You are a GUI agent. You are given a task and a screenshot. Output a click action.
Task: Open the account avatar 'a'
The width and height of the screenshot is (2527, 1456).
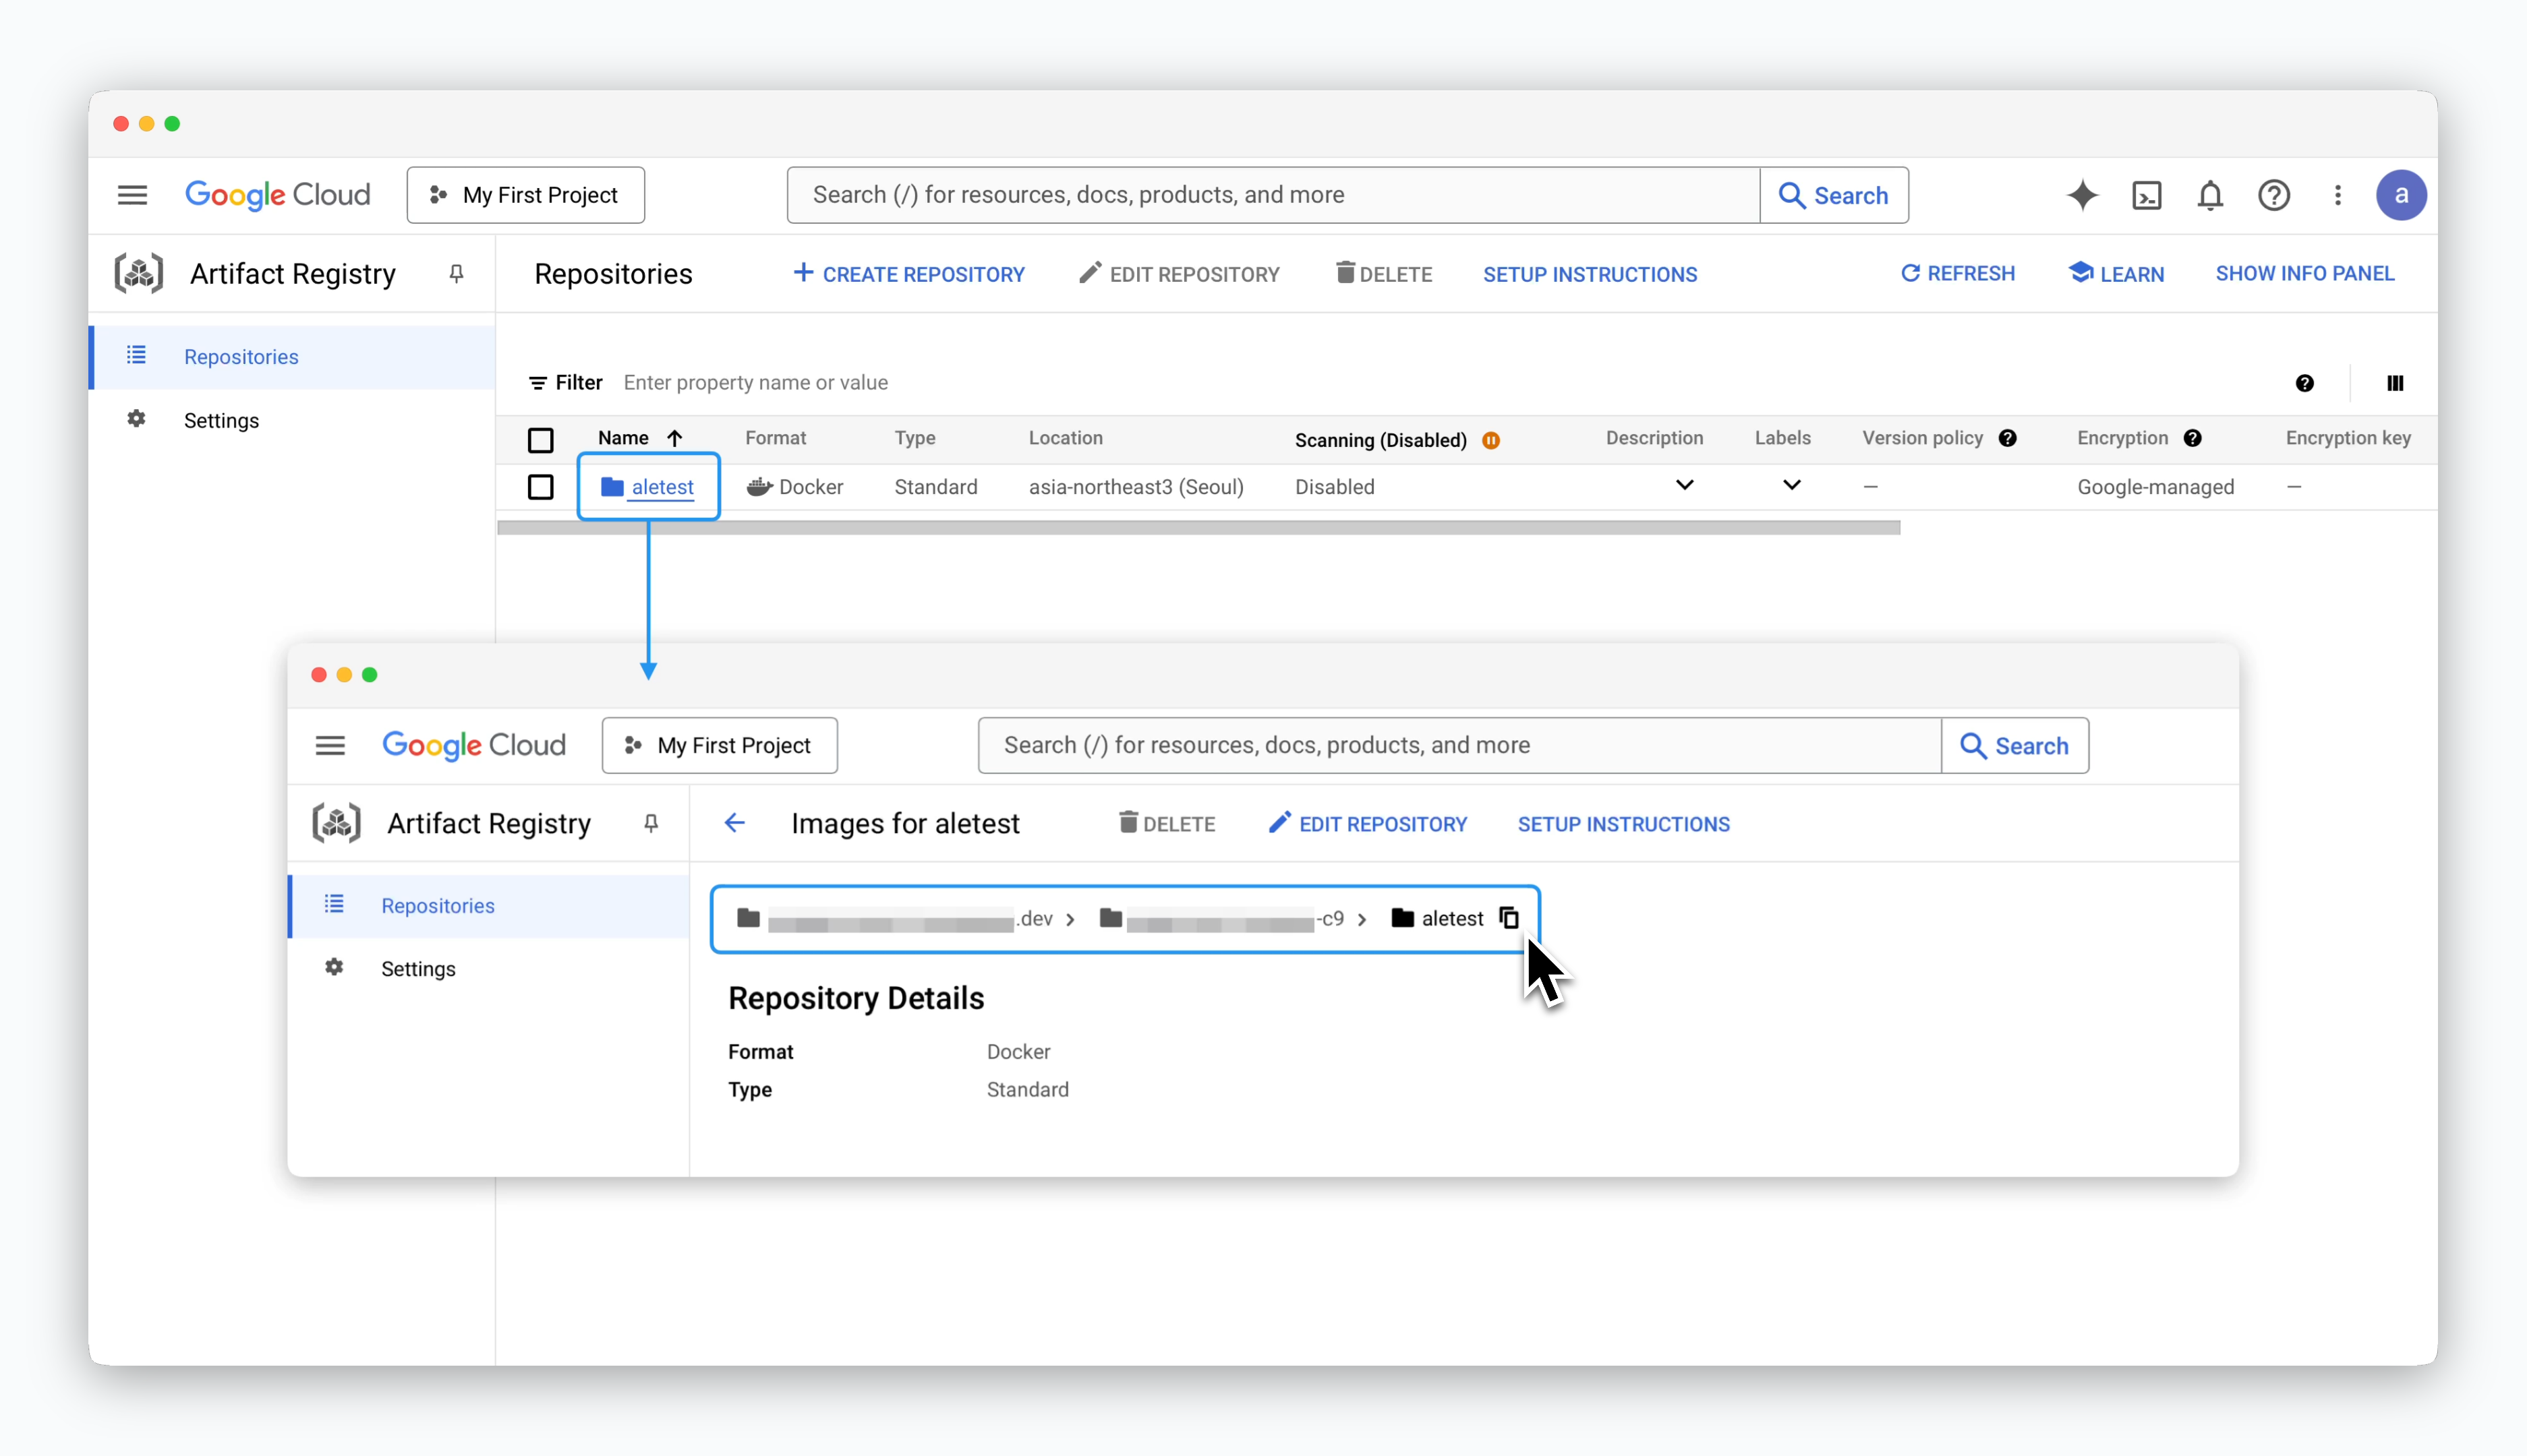tap(2401, 195)
